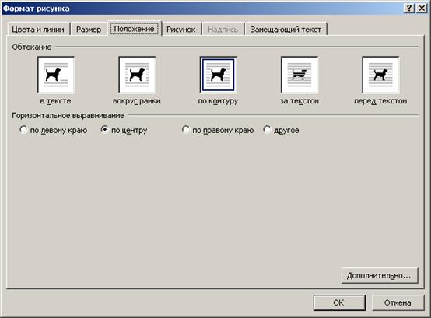Click the help question mark button
Viewport: 431px width, 318px height.
click(x=409, y=9)
